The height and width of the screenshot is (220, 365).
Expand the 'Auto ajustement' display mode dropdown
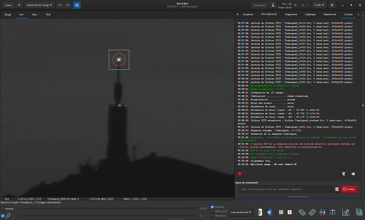pyautogui.click(x=241, y=212)
